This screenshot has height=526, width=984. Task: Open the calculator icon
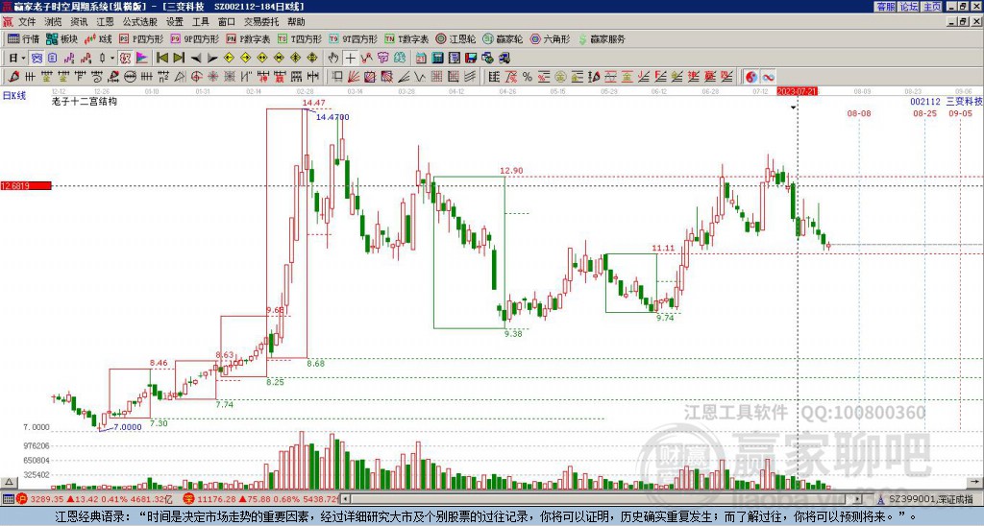coord(437,58)
